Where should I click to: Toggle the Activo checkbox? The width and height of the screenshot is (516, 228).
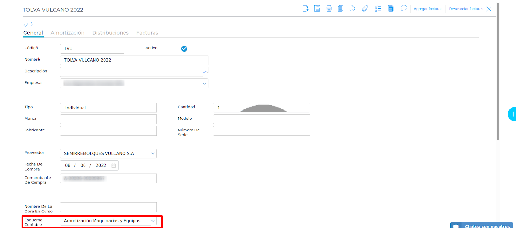pos(184,49)
